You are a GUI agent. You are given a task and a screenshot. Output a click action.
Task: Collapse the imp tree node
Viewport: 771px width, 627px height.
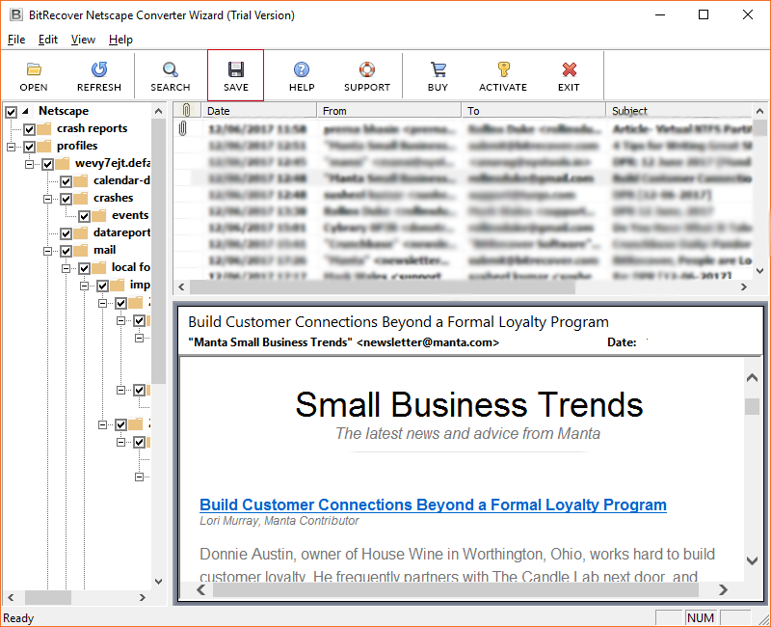84,286
